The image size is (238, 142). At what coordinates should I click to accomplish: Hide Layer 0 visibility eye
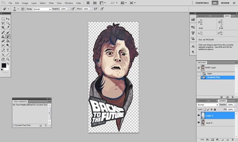pos(199,123)
